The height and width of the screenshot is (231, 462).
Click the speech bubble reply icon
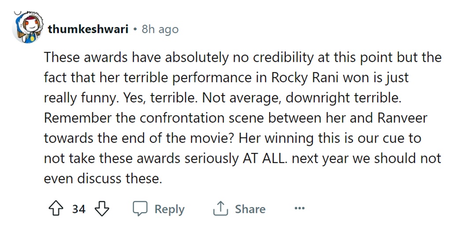point(140,209)
